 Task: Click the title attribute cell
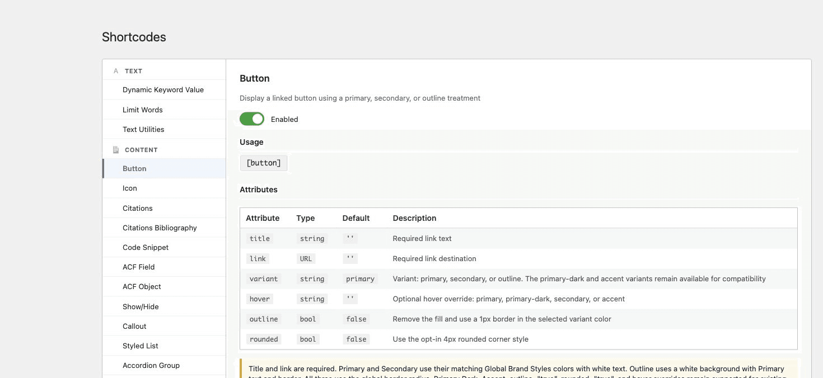pos(259,238)
